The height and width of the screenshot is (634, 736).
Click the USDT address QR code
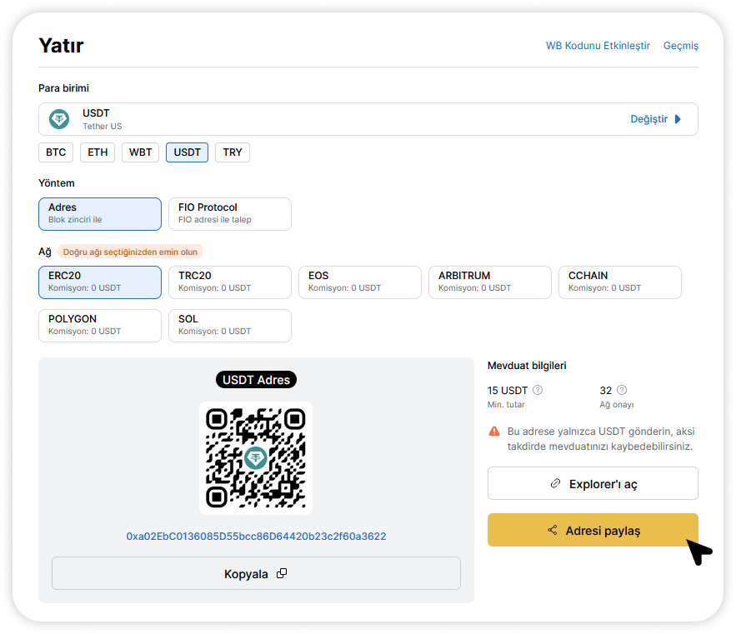(x=256, y=457)
